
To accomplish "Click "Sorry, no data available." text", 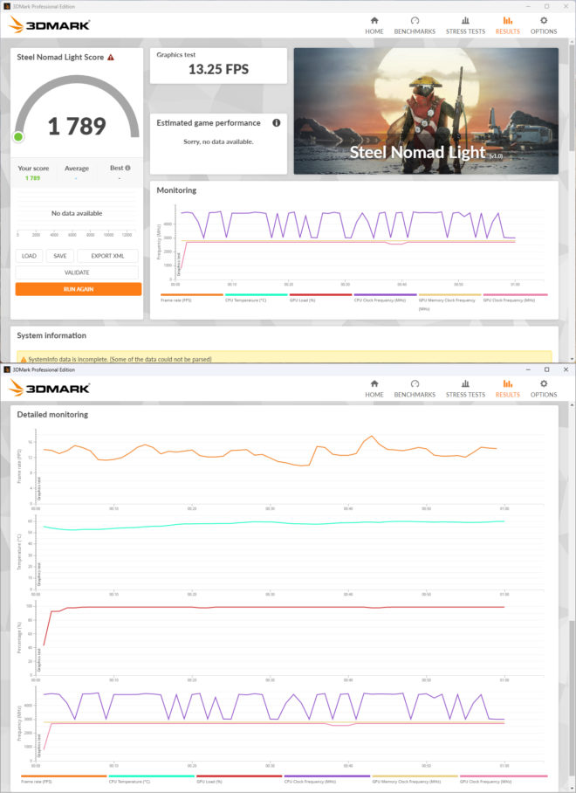I will coord(218,141).
